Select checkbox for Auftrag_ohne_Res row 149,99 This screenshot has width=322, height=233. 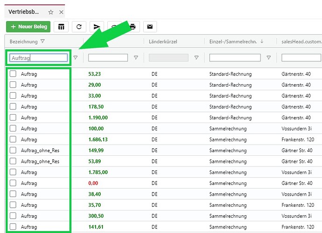[x=13, y=150]
